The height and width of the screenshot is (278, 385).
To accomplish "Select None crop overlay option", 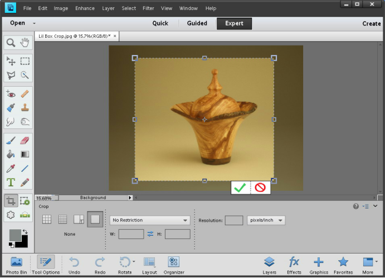I will click(x=95, y=219).
